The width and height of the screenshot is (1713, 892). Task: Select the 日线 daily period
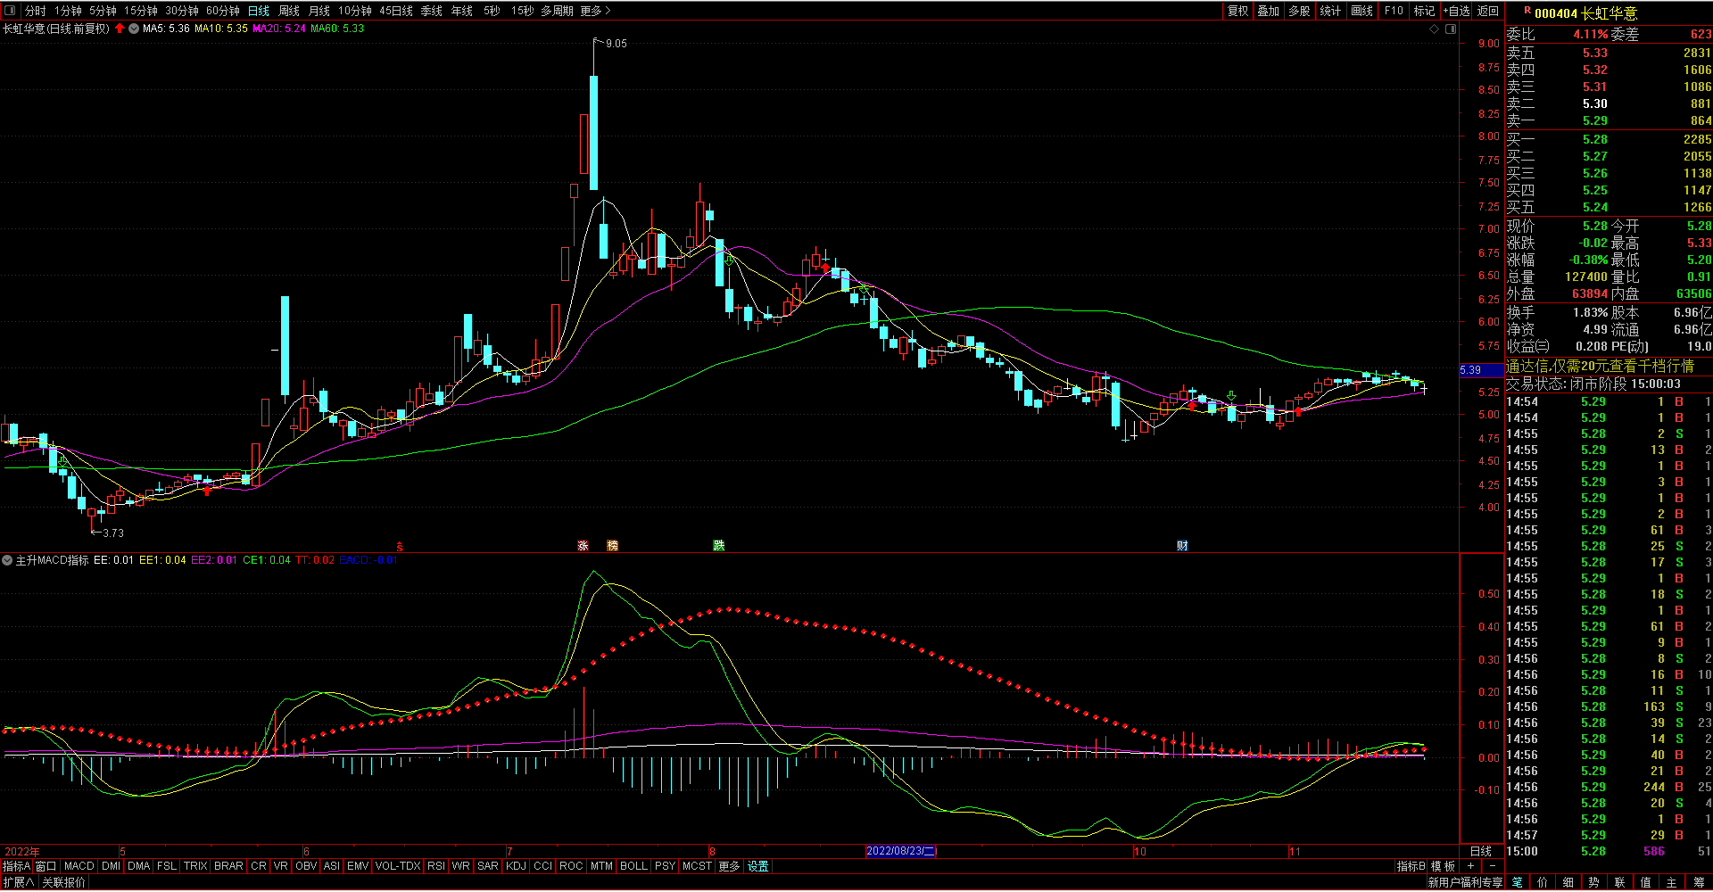click(259, 11)
